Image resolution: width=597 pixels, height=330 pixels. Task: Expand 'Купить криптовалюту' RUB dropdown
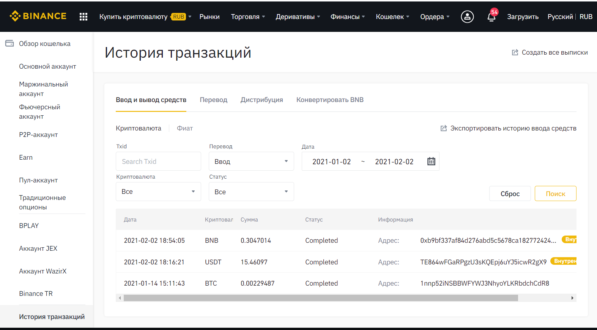[145, 17]
